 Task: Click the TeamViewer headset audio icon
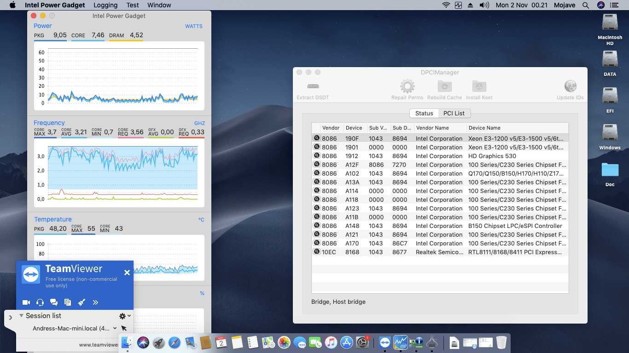click(x=40, y=302)
